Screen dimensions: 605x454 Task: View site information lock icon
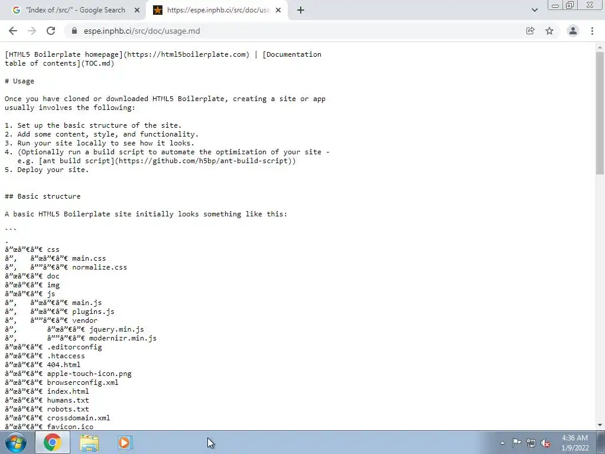click(x=74, y=31)
